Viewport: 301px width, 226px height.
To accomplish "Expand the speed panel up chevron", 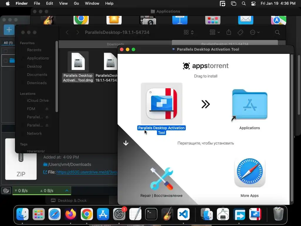I will pyautogui.click(x=67, y=191).
